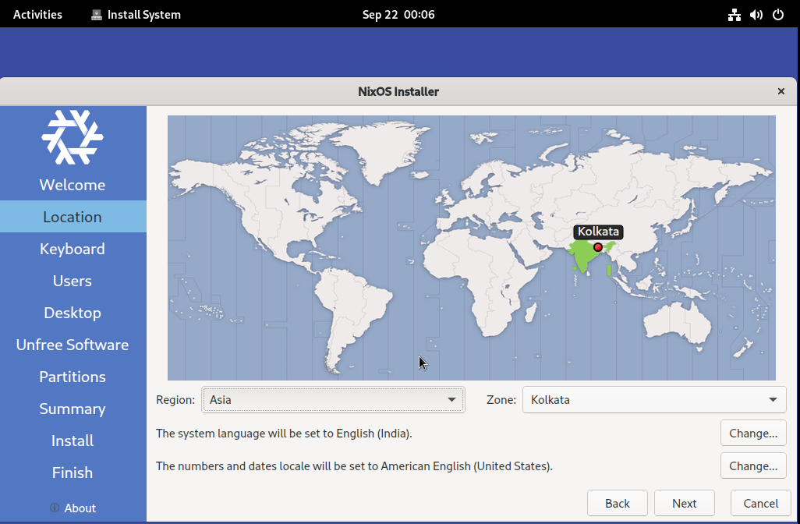Click the red Kolkata location marker
Screen dimensions: 800x524
598,247
